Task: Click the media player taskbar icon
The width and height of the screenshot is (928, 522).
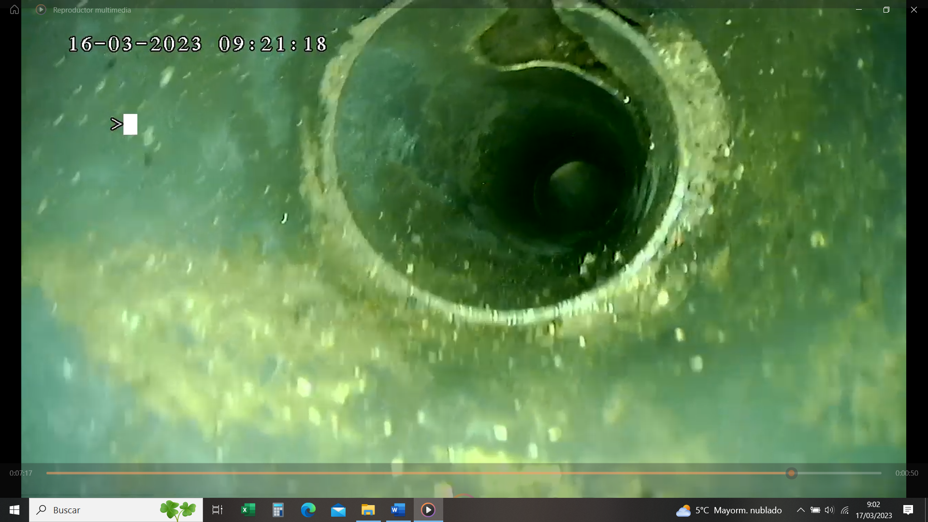Action: [x=428, y=510]
